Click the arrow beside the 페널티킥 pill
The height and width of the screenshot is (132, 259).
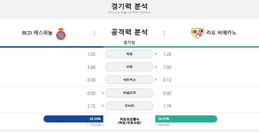(x=103, y=93)
